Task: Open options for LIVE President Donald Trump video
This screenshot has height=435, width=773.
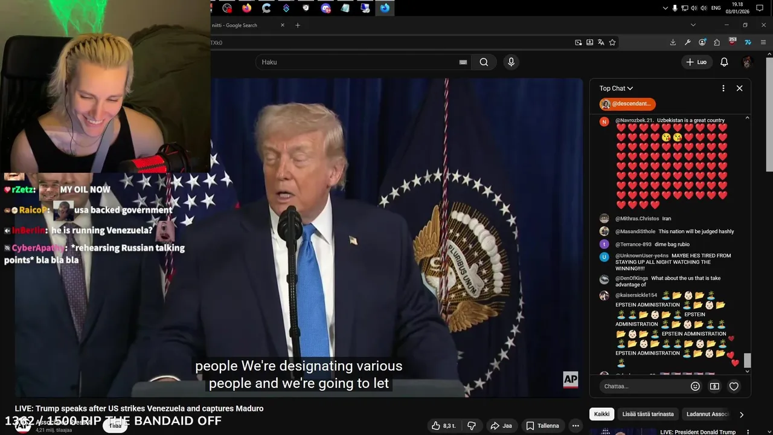Action: pos(748,432)
